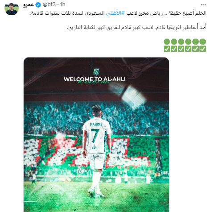Image resolution: width=211 pixels, height=212 pixels.
Task: Open the tweet's three-dot more menu
Action: tap(203, 5)
